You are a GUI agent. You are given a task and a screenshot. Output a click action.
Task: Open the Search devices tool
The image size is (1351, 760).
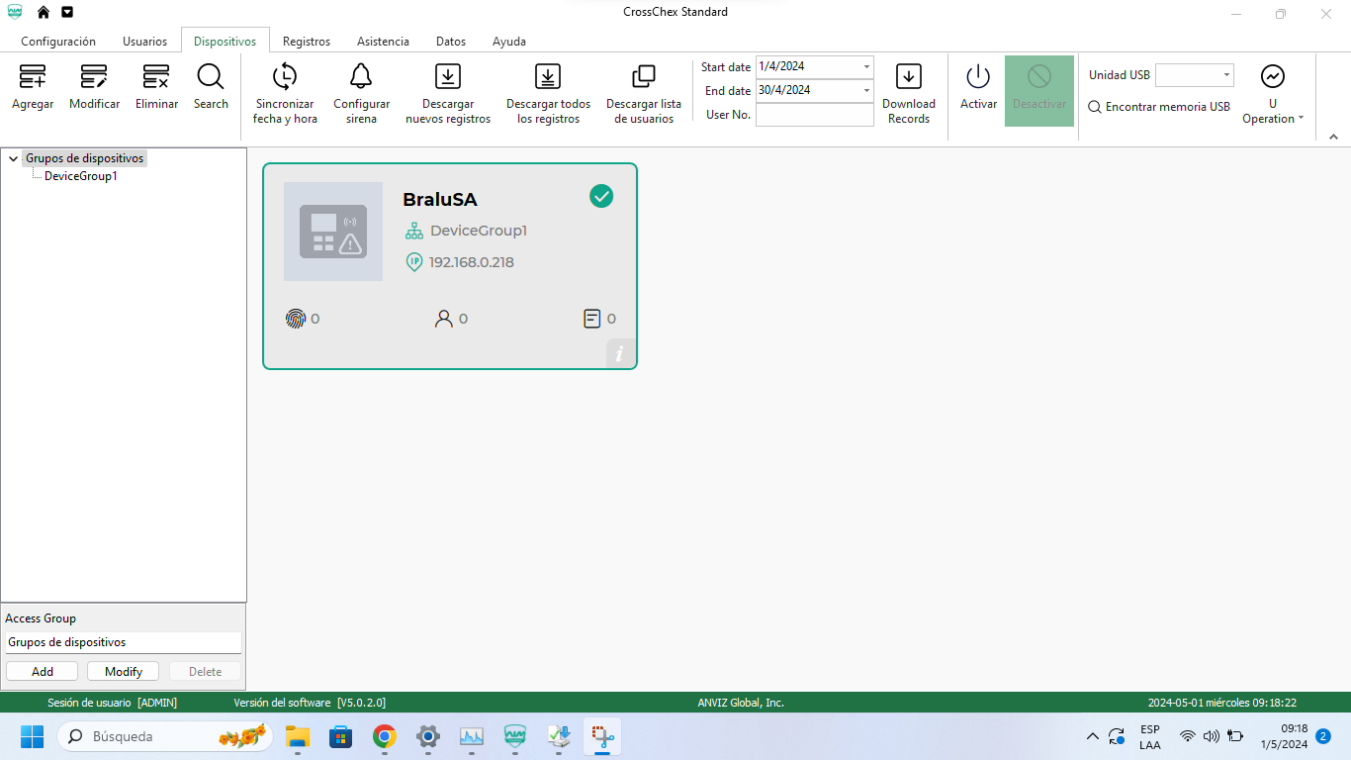tap(211, 87)
